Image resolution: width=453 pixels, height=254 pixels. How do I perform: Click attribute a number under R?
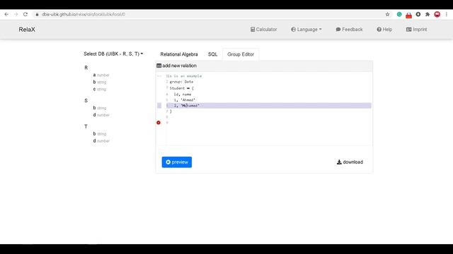tap(101, 75)
